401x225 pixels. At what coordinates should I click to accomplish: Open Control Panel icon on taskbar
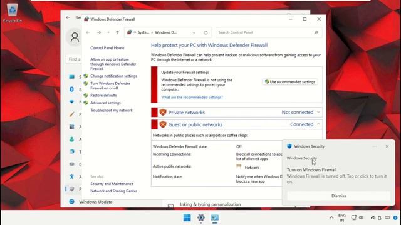pos(214,217)
